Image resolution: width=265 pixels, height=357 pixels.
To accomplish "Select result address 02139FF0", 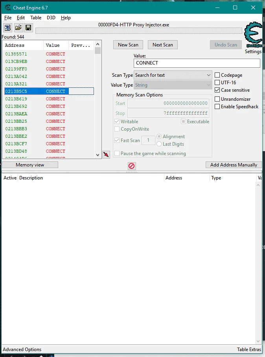I will [x=16, y=69].
